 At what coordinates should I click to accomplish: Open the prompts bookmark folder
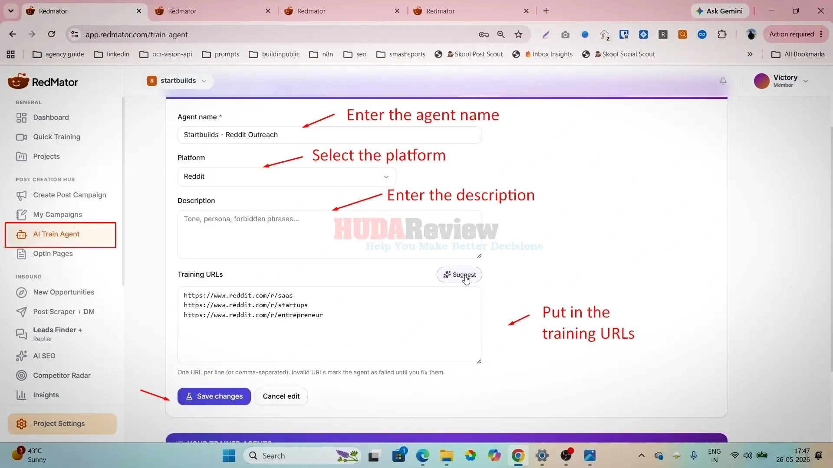point(221,54)
